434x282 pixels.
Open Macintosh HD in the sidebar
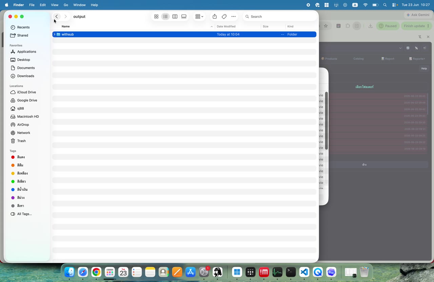click(27, 117)
